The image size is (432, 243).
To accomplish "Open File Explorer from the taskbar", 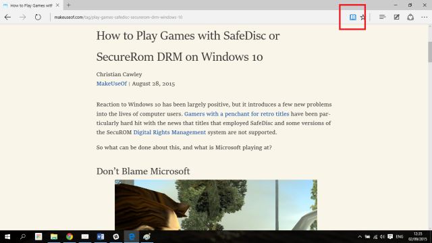I will (54, 237).
